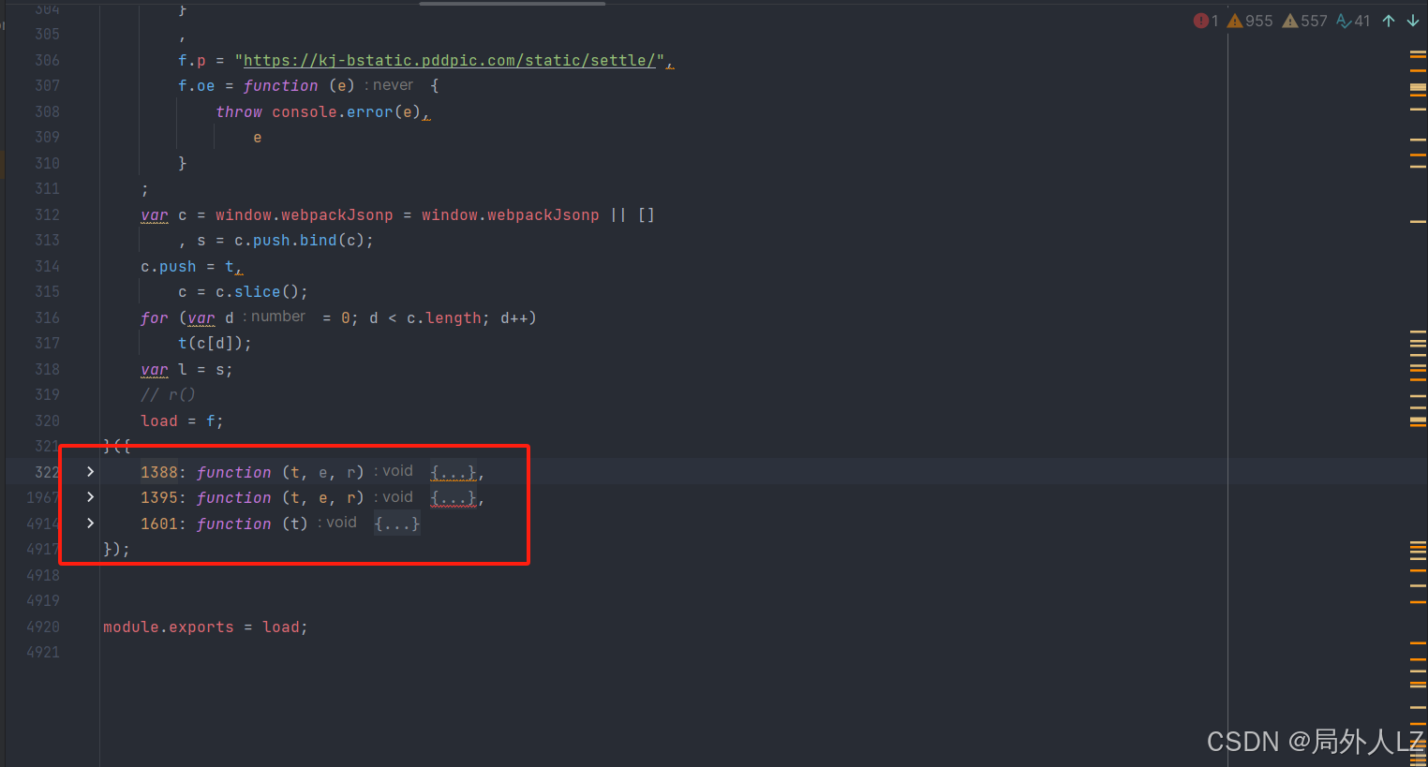Click 't(c[d]);' on line 317
1428x767 pixels.
[215, 344]
